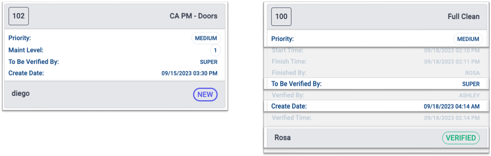This screenshot has width=491, height=156.
Task: Click the MEDIUM priority badge on the CA PM - Doors card
Action: click(206, 38)
